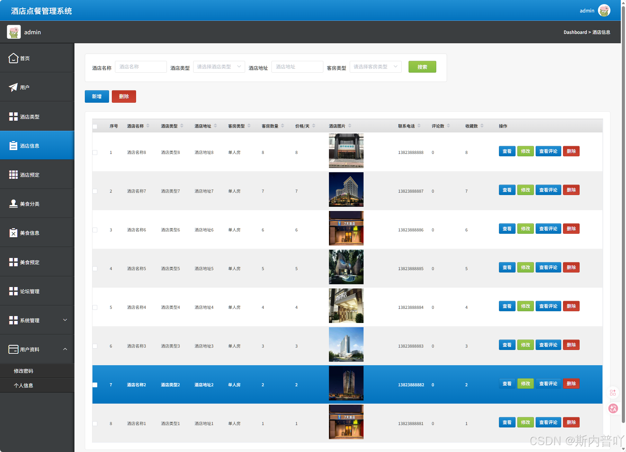Click the clipboard icon beside 酒店信息

(x=13, y=146)
